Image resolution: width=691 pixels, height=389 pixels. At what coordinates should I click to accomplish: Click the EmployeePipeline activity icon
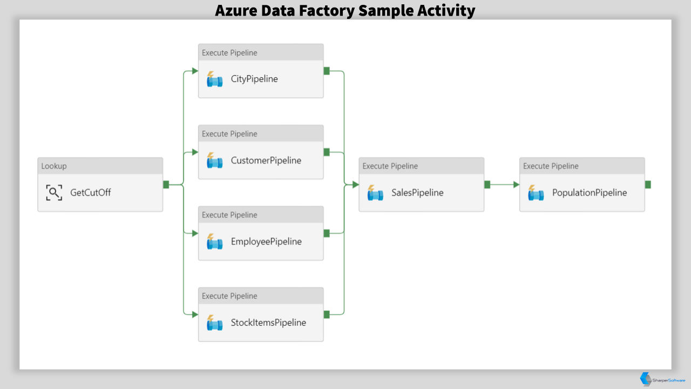coord(214,241)
